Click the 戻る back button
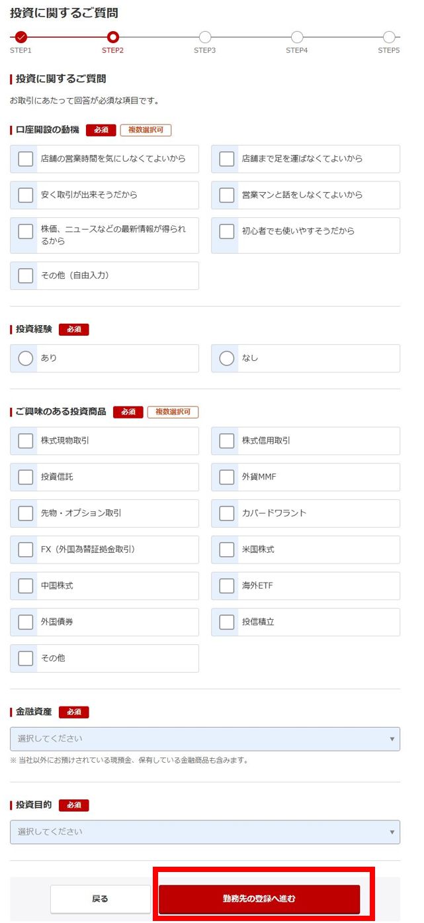The height and width of the screenshot is (923, 424). (x=101, y=899)
